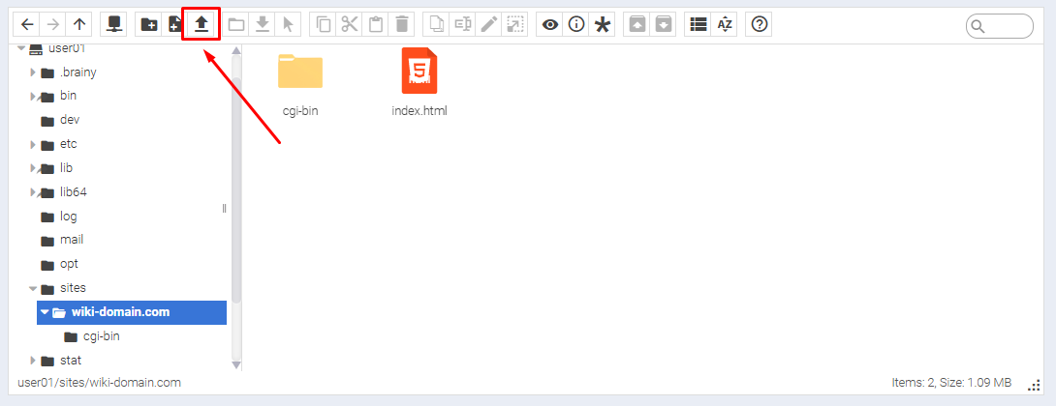Open cgi-bin subfolder in tree
Viewport: 1056px width, 406px height.
click(x=102, y=336)
